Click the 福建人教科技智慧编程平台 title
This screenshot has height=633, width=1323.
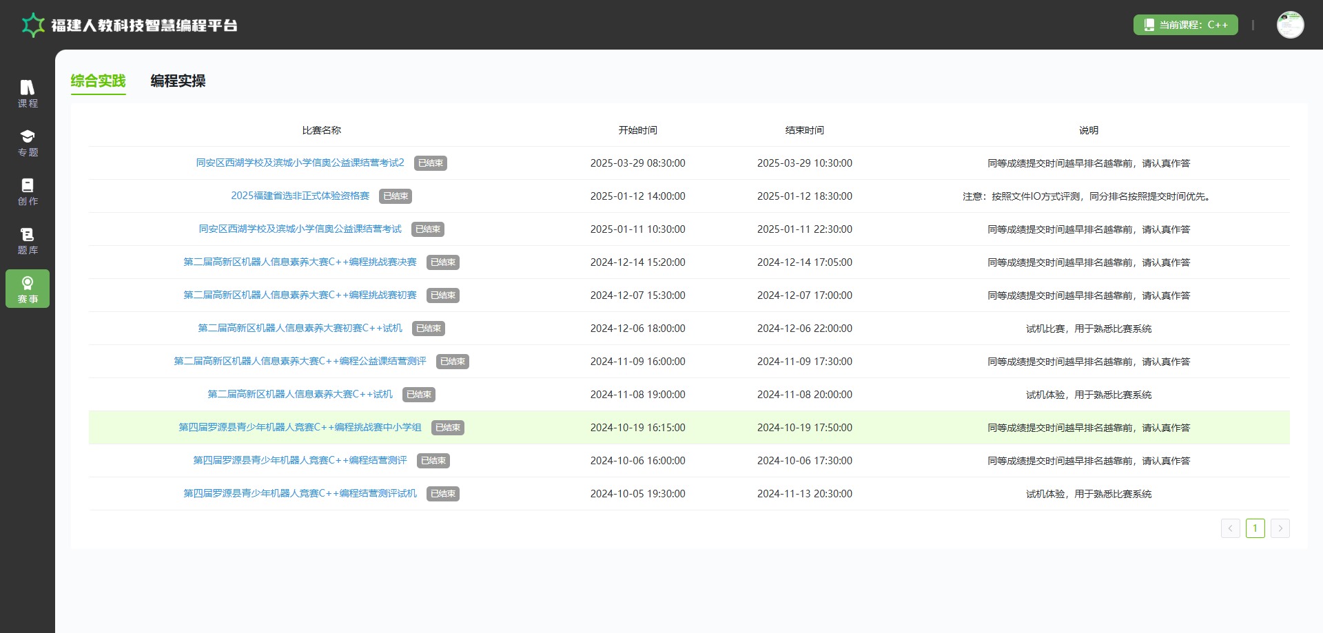[x=144, y=25]
